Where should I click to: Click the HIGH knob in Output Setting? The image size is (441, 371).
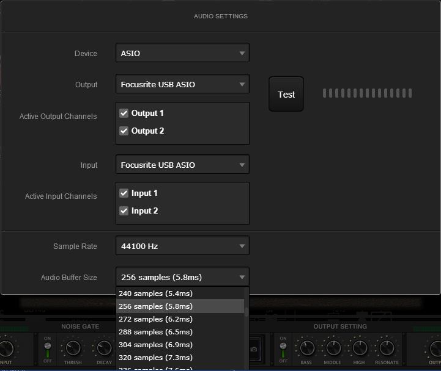click(x=360, y=348)
